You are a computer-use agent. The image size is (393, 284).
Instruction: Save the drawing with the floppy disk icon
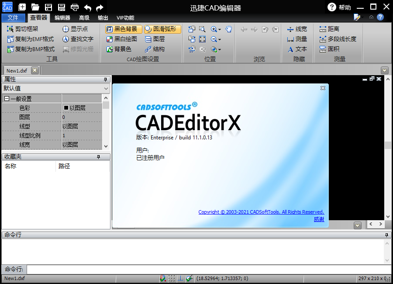click(x=48, y=7)
